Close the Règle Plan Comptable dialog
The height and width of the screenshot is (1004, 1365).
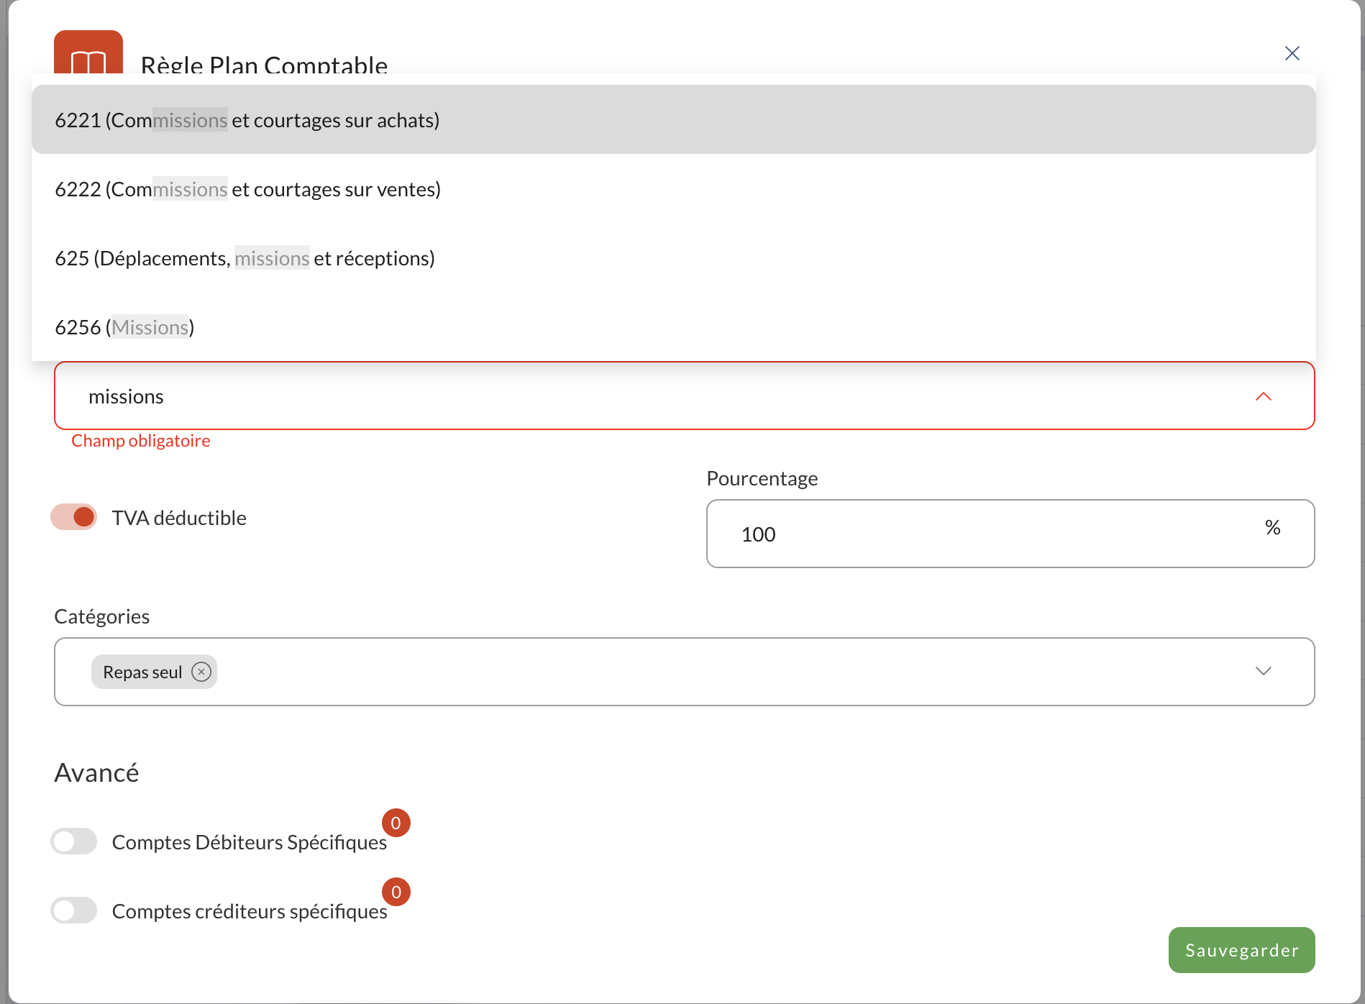tap(1292, 53)
